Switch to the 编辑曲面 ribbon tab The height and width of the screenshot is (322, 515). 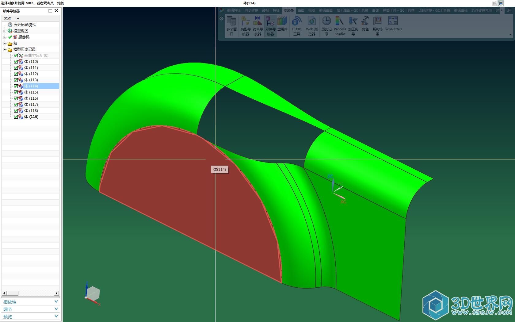[x=326, y=10]
